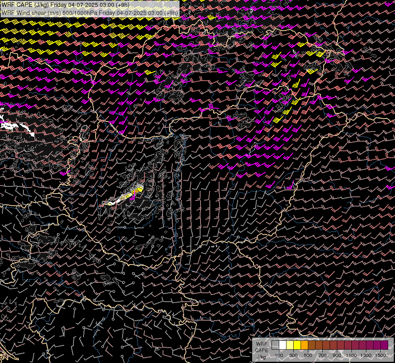
Task: Pick the bright yellow CAPE legend swatch
Action: point(297,345)
